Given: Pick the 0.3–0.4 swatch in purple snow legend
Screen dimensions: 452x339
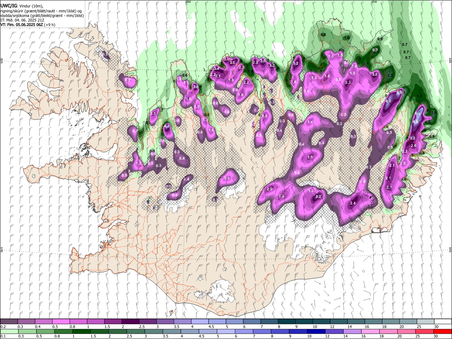Looking at the screenshot, I should [x=26, y=322].
